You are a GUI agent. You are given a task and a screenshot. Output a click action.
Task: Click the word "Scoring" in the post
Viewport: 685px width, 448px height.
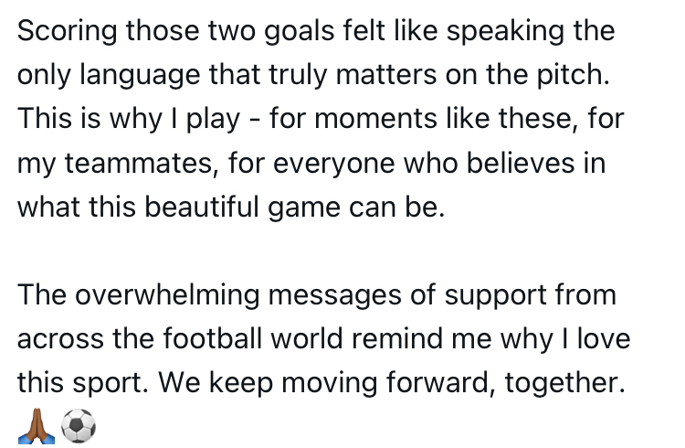(68, 32)
